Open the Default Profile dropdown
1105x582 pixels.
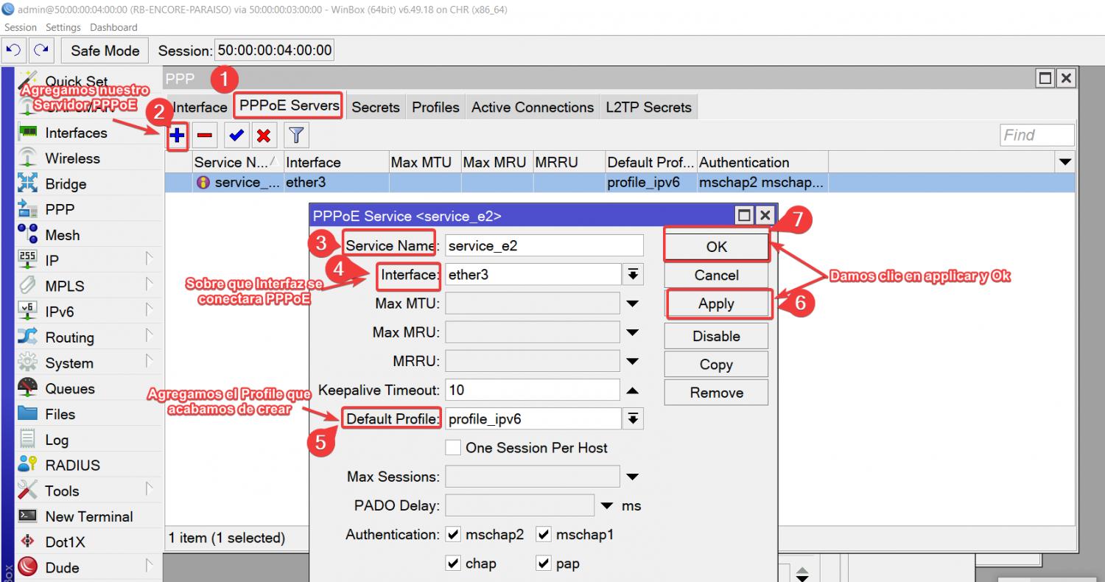click(x=632, y=419)
